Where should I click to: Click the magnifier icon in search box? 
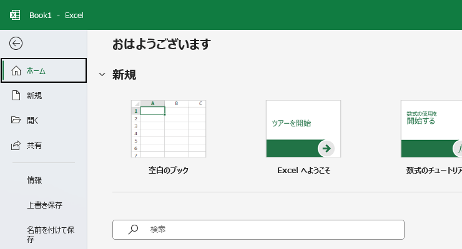click(x=133, y=229)
